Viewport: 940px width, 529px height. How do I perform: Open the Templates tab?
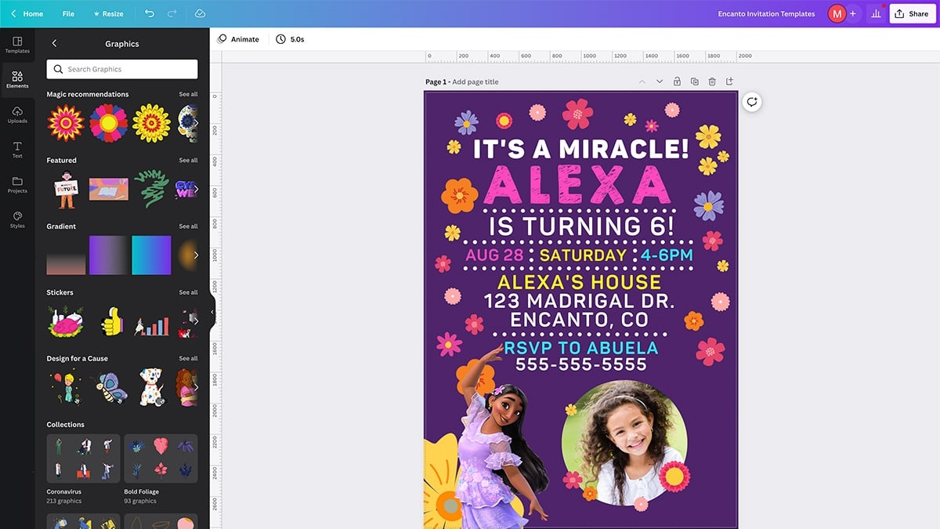(17, 45)
